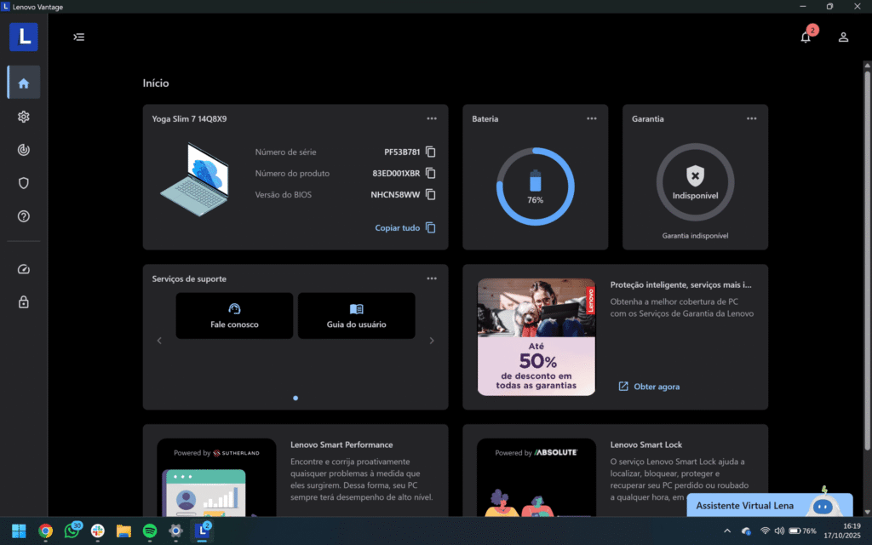
Task: Open the security shield sidebar icon
Action: coord(24,183)
